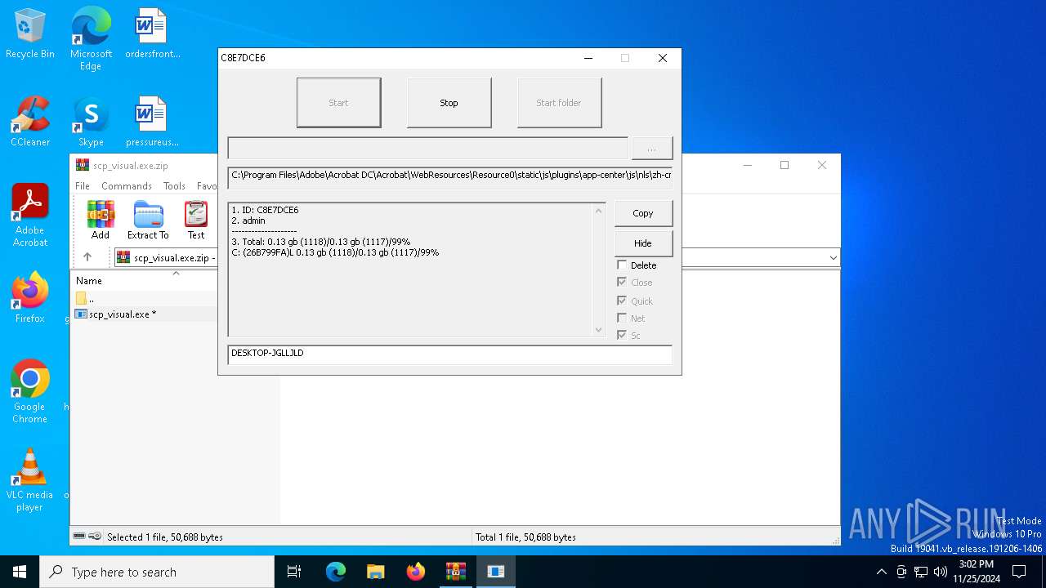1046x588 pixels.
Task: Open the Recycle Bin desktop icon
Action: coord(30,34)
